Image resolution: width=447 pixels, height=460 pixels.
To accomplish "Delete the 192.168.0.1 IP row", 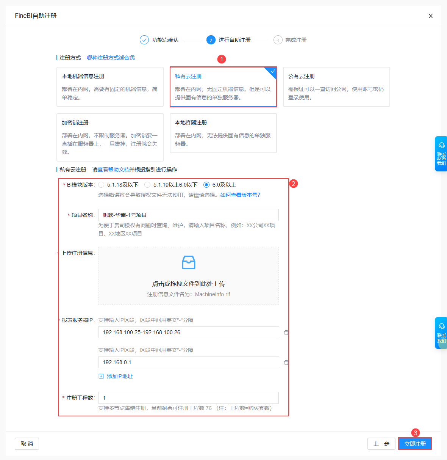I will tap(286, 363).
